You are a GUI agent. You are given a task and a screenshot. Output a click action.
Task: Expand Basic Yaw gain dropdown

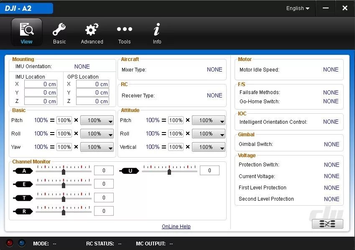click(97, 147)
